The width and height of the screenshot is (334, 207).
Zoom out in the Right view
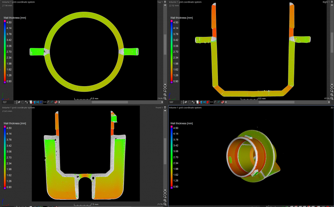pos(332,98)
